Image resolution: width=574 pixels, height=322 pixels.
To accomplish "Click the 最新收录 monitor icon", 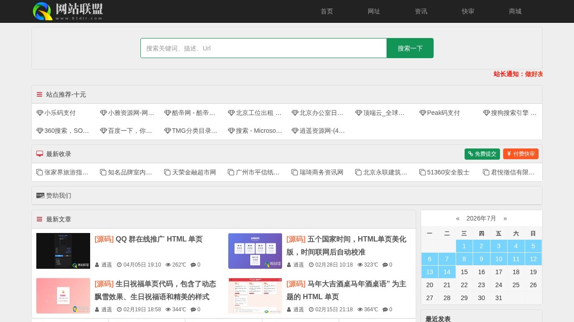I will (x=39, y=154).
